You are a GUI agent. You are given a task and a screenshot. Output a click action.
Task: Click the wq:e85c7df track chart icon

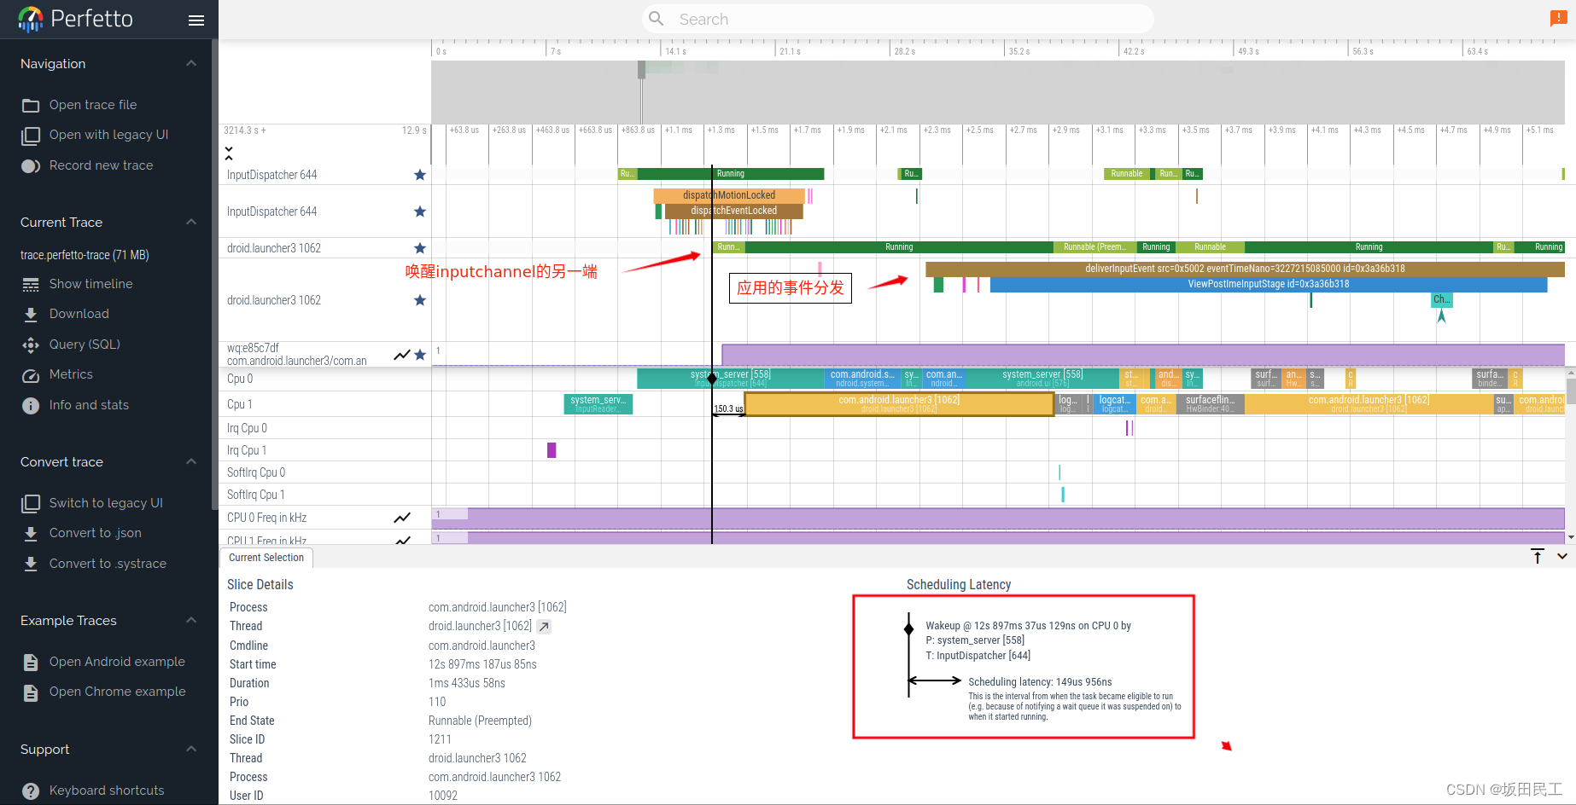coord(401,355)
